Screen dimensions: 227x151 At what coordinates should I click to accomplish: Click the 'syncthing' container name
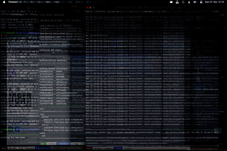(x=61, y=103)
